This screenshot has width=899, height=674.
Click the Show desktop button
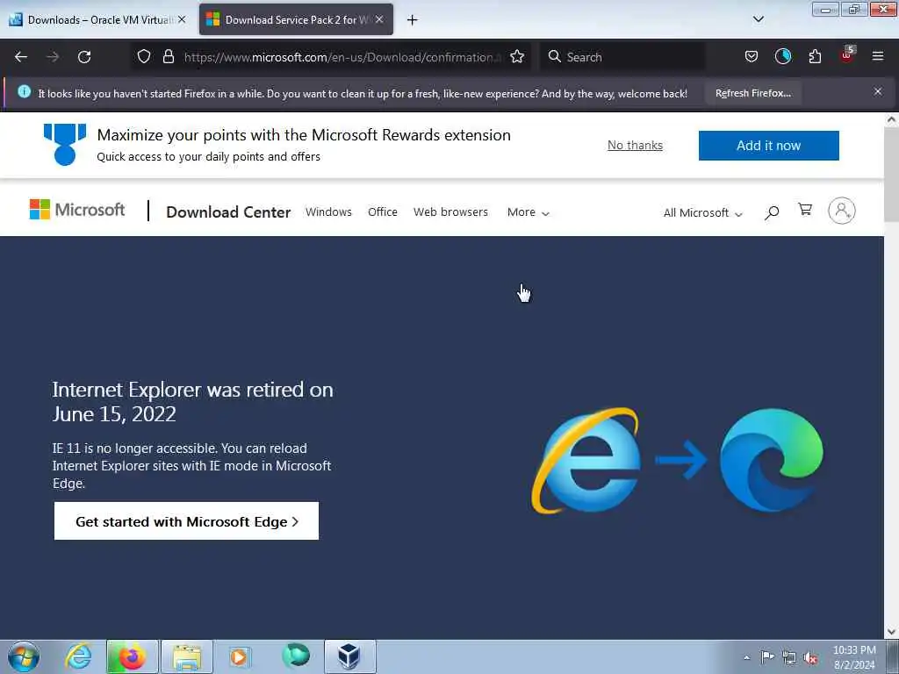pyautogui.click(x=893, y=656)
